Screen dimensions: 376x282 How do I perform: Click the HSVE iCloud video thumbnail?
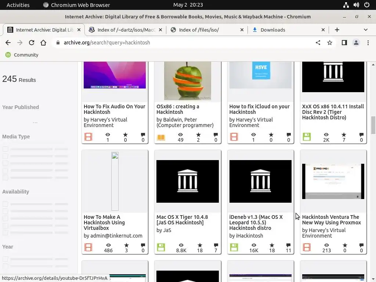click(260, 75)
